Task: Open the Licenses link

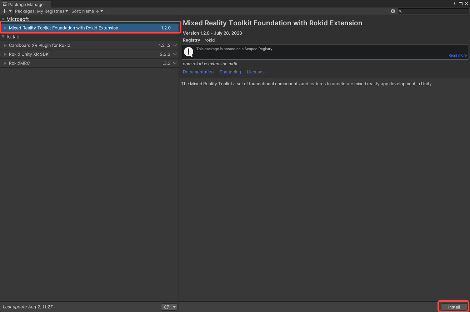Action: pyautogui.click(x=256, y=72)
